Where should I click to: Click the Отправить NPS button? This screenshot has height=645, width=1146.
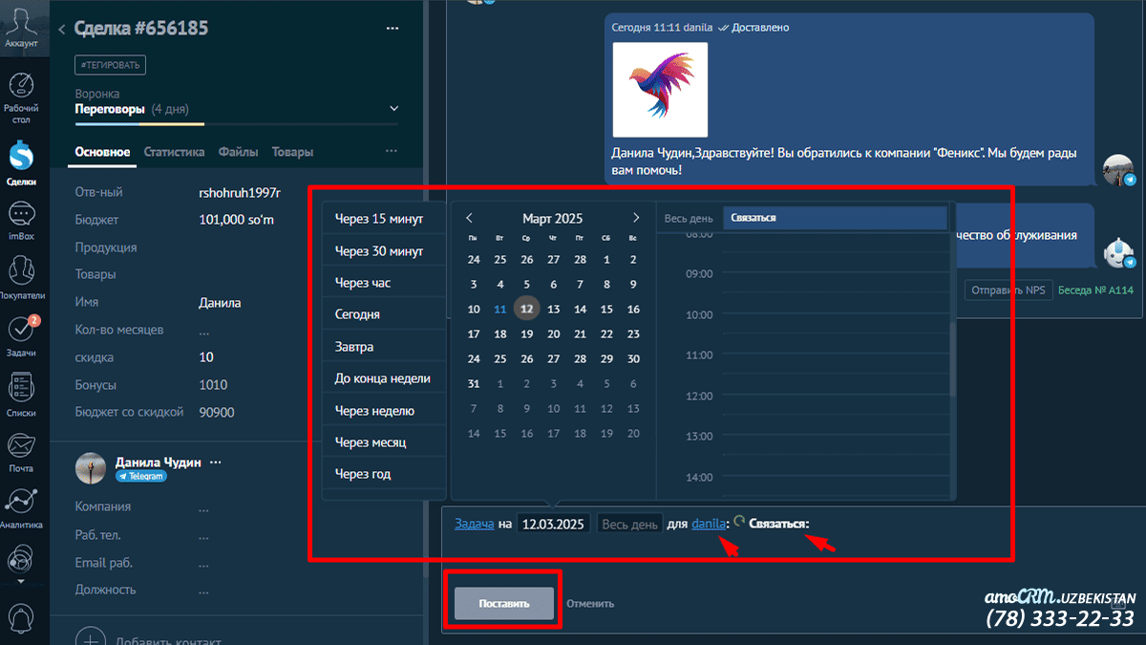(x=1008, y=290)
